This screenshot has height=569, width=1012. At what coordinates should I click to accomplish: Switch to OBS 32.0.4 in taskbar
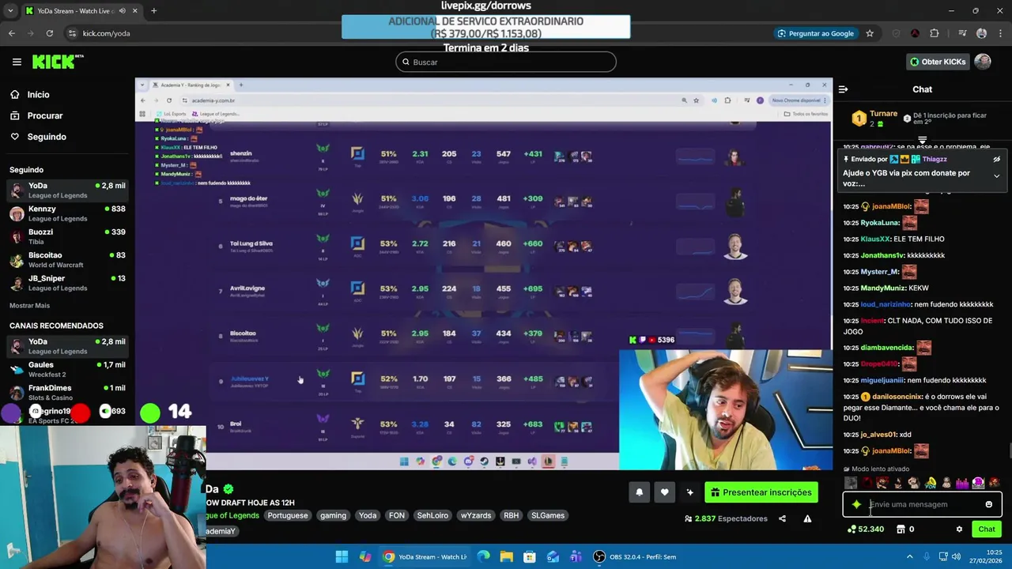point(636,556)
